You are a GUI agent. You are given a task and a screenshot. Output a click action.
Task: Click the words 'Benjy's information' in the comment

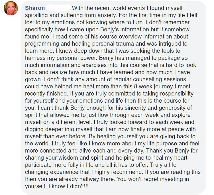pyautogui.click(x=125, y=29)
